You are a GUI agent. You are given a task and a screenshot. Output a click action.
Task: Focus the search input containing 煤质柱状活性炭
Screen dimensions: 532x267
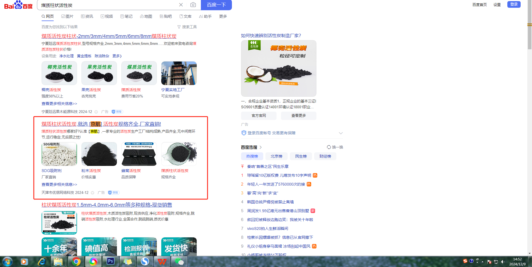[x=108, y=5]
